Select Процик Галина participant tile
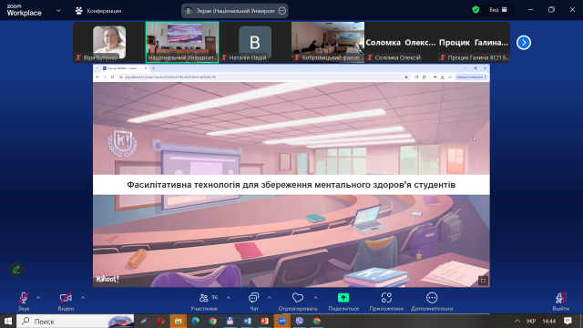This screenshot has width=583, height=328. point(474,42)
